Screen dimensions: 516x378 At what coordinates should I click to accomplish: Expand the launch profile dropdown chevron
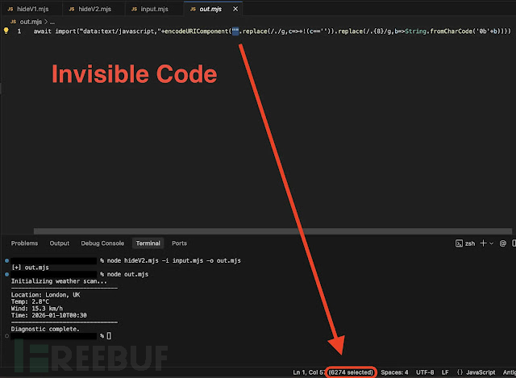[x=491, y=243]
